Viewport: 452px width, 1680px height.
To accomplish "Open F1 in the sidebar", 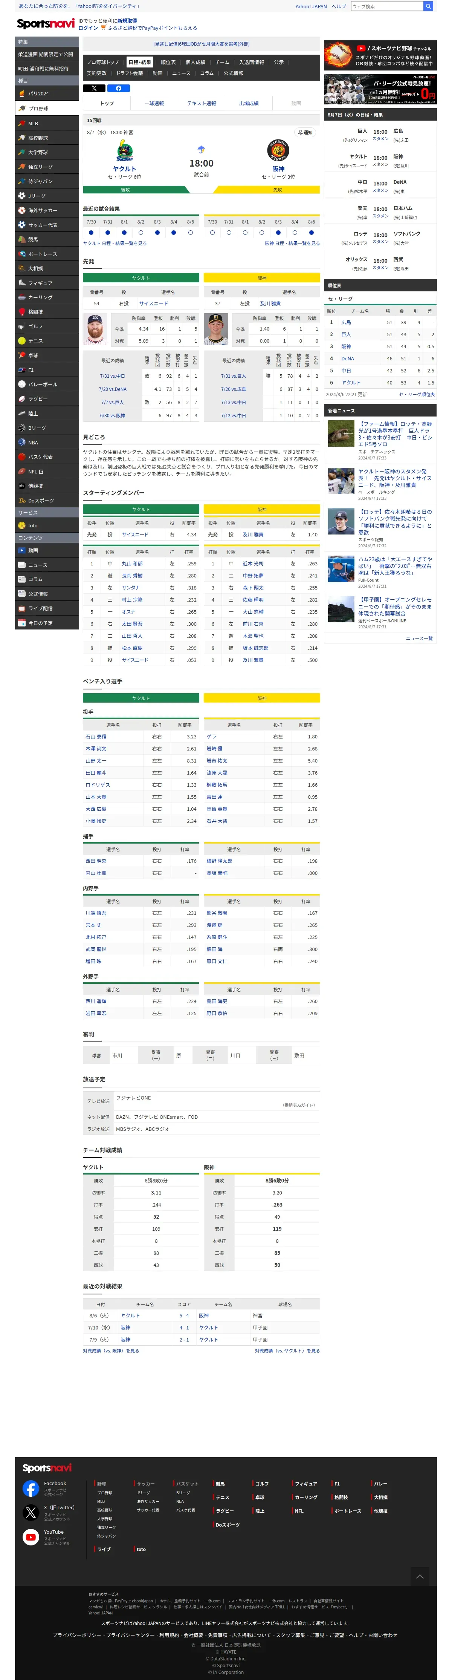I will 47,371.
